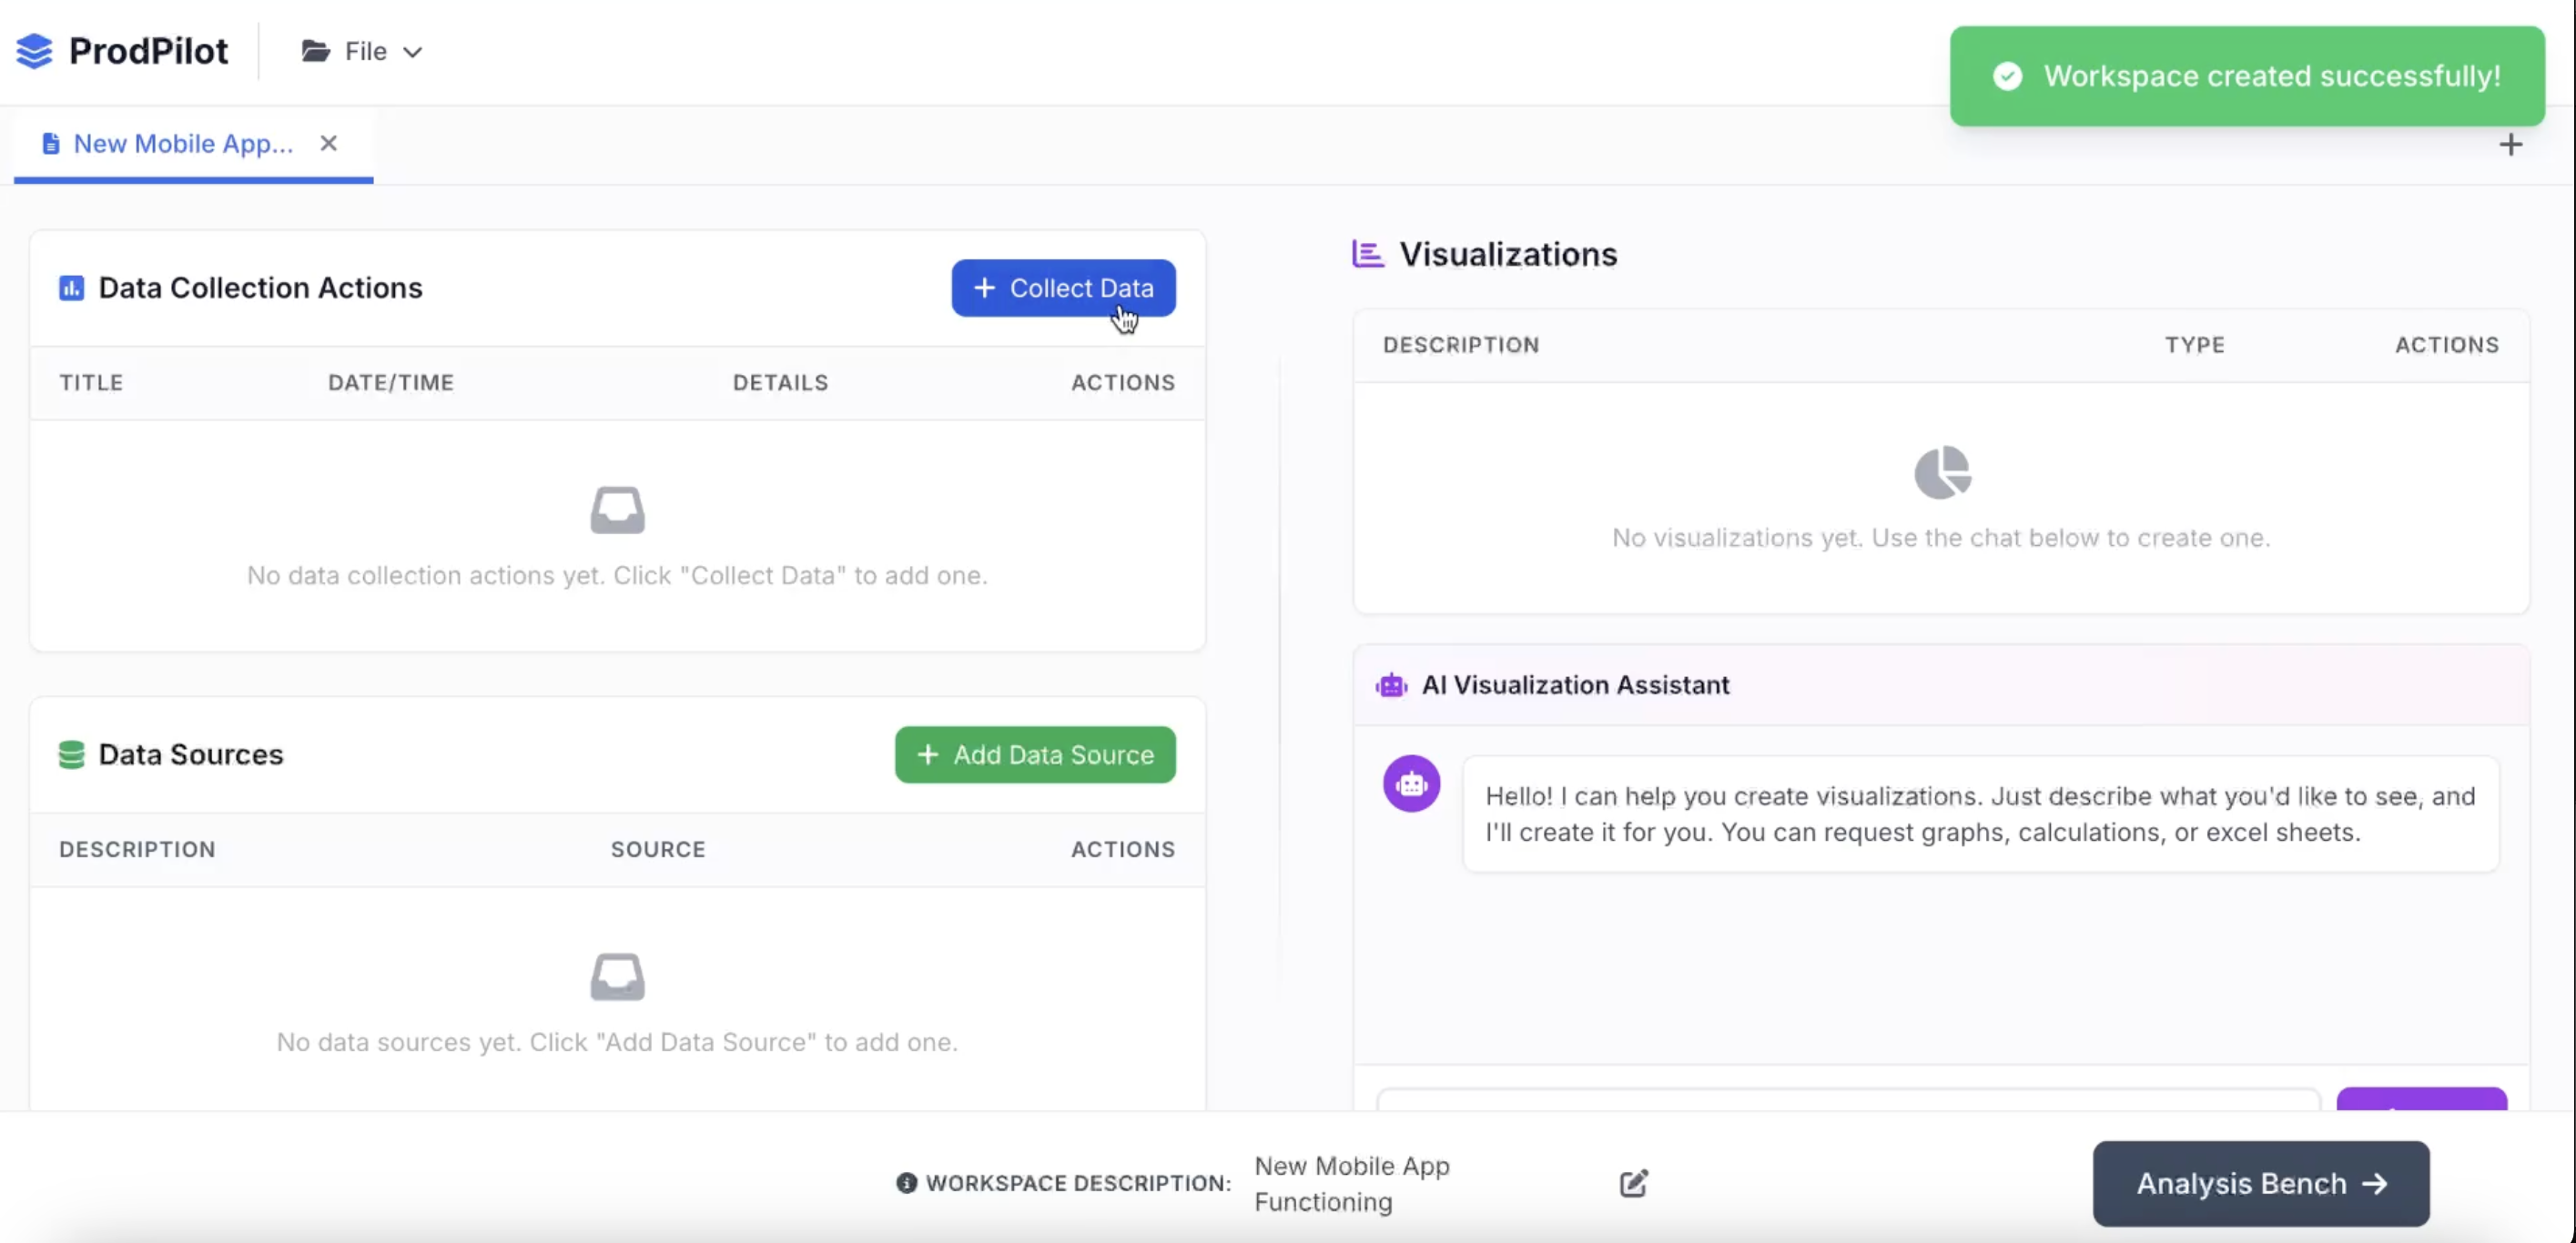This screenshot has height=1243, width=2576.
Task: Click the Add Data Source button
Action: tap(1034, 755)
